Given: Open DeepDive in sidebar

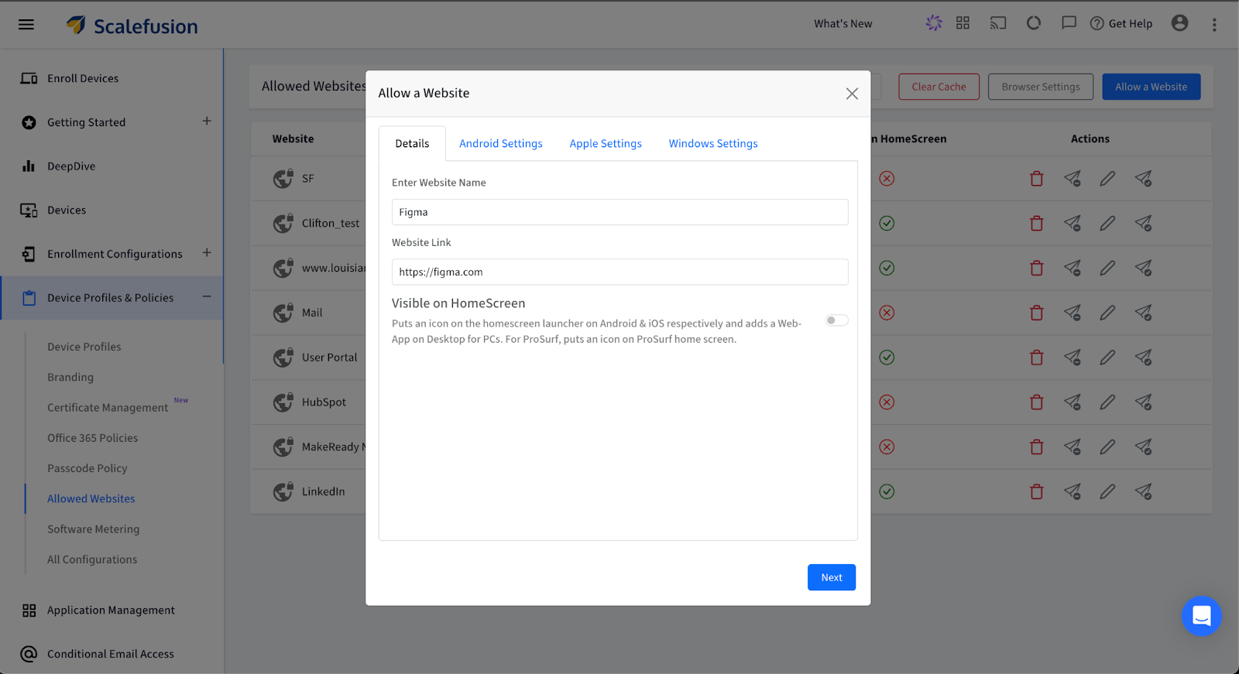Looking at the screenshot, I should point(70,166).
